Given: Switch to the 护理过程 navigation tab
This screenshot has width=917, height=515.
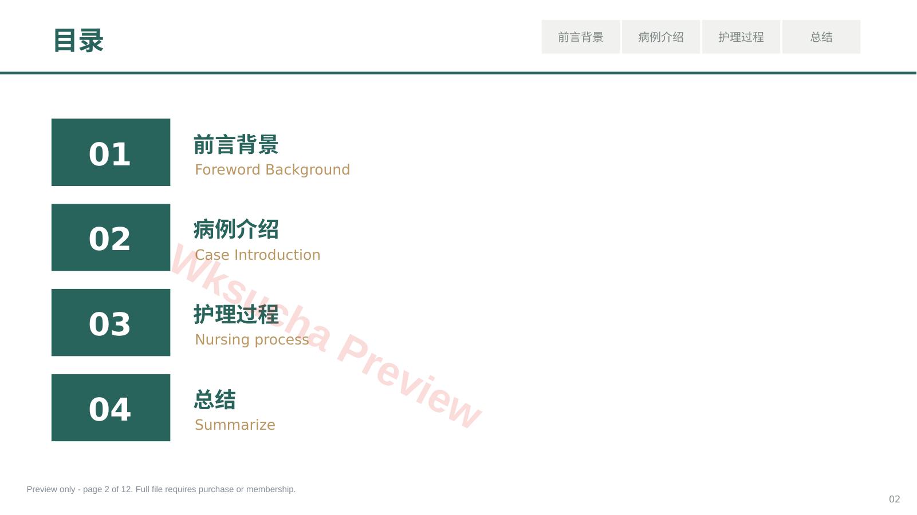Looking at the screenshot, I should [741, 37].
